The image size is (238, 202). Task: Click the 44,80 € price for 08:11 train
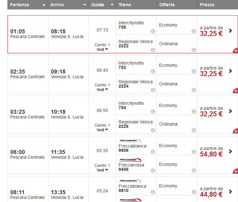[x=211, y=194]
